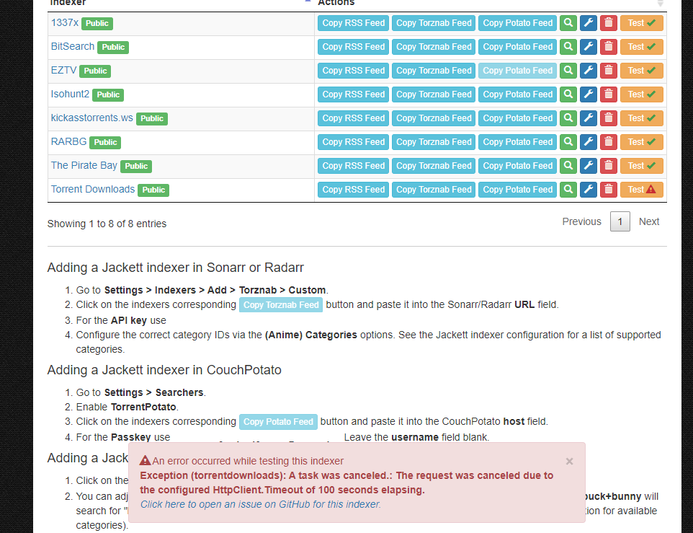Screen dimensions: 693x533
Task: Test The Pirate Bay indexer
Action: 642,166
